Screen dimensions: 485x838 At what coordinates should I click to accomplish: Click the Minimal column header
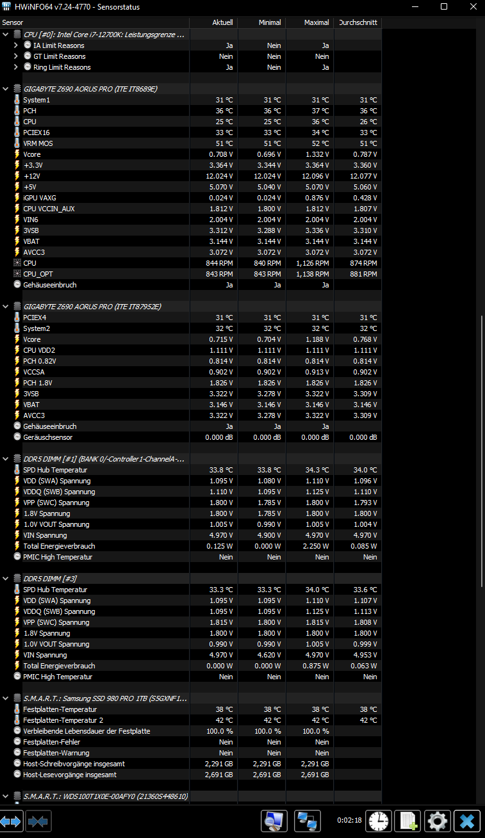coord(261,22)
